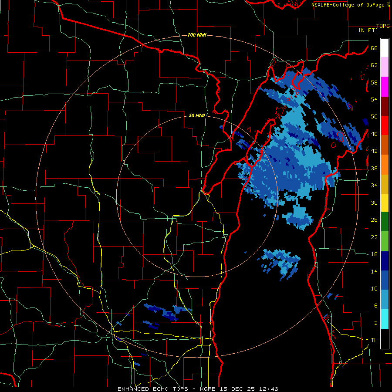The height and width of the screenshot is (392, 392).
Task: Click the "ENHANCED ECHO TOPS - KGRB" caption
Action: coord(168,389)
